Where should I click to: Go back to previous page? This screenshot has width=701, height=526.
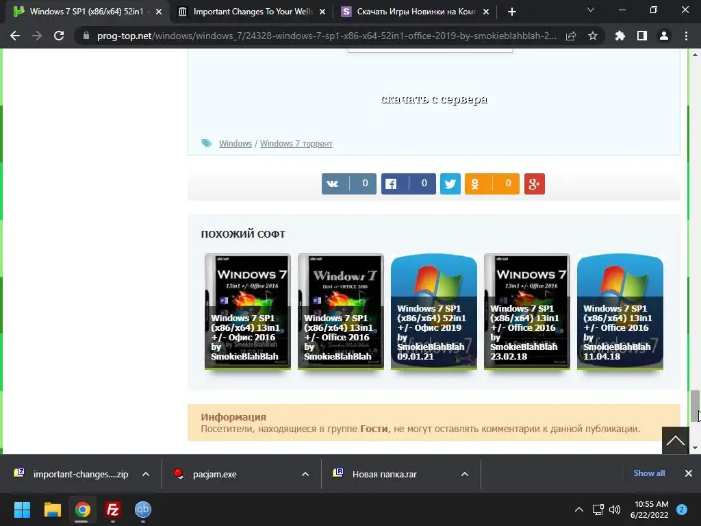click(x=15, y=36)
